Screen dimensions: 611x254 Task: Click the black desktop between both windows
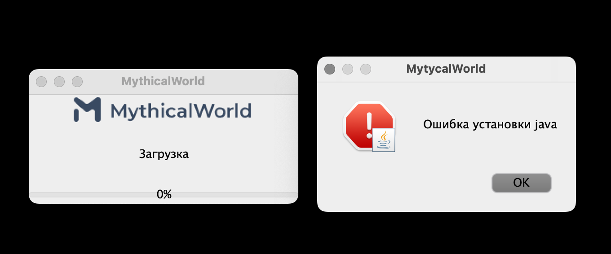pyautogui.click(x=308, y=135)
